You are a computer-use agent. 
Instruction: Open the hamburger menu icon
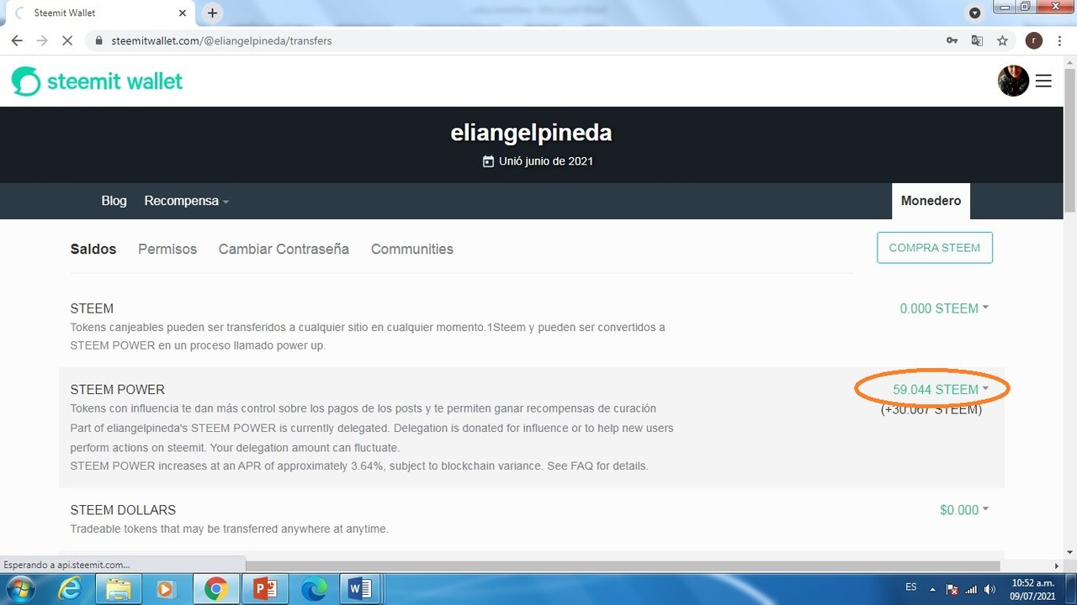[x=1043, y=81]
